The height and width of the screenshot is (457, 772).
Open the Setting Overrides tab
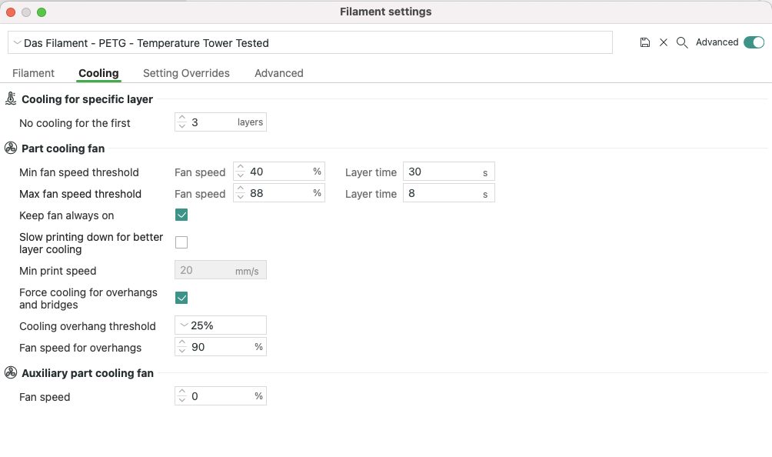tap(186, 73)
